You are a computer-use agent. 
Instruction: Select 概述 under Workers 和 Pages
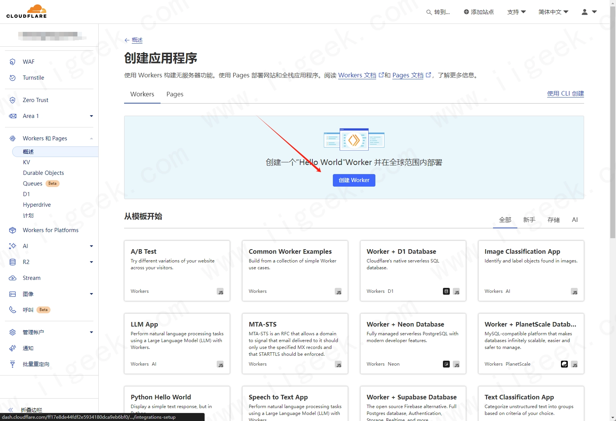point(55,152)
